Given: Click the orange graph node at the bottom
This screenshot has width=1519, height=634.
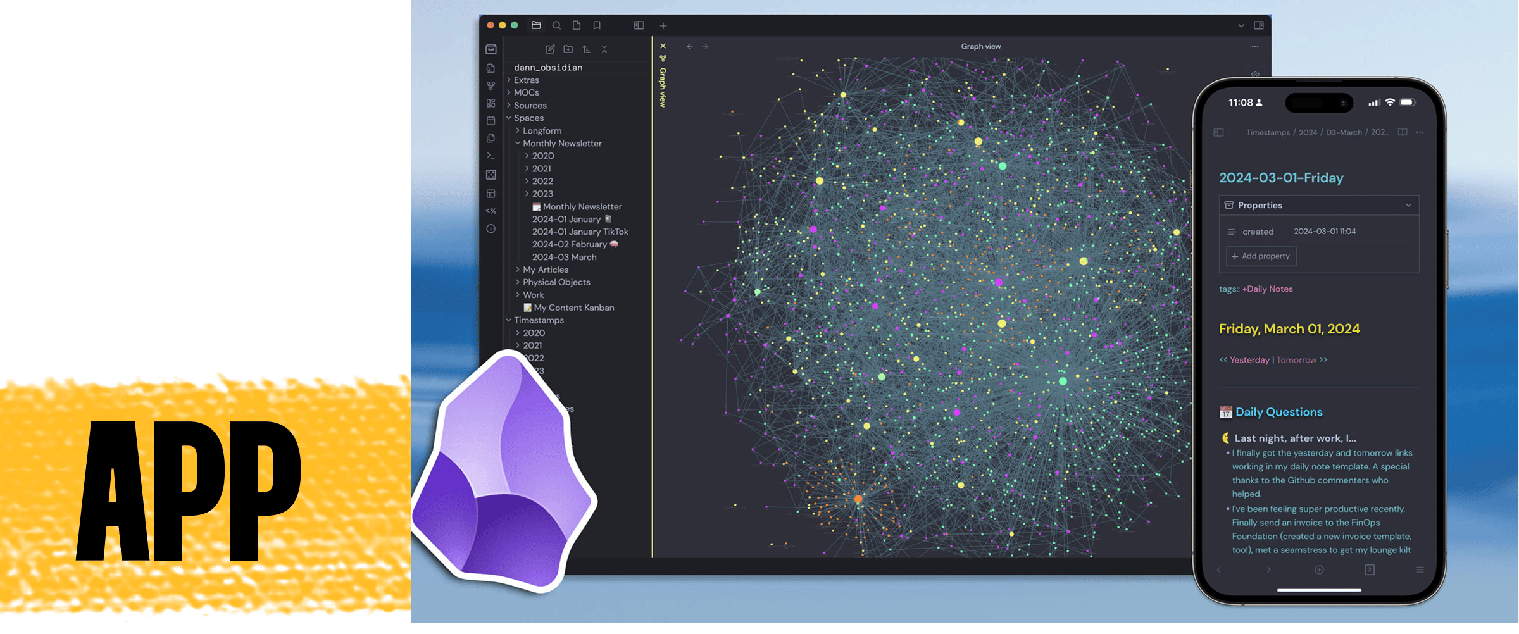Looking at the screenshot, I should (858, 500).
